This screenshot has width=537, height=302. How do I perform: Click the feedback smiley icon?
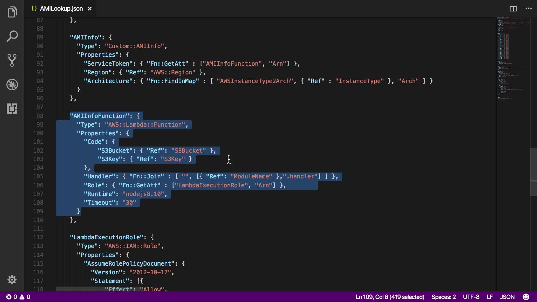point(526,297)
